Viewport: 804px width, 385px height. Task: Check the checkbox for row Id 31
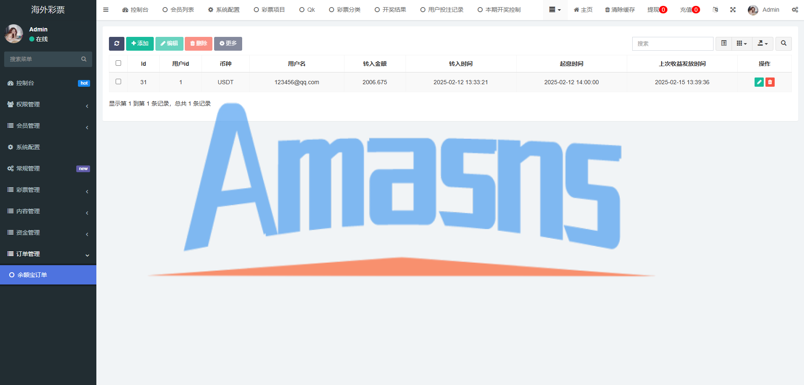(x=118, y=82)
